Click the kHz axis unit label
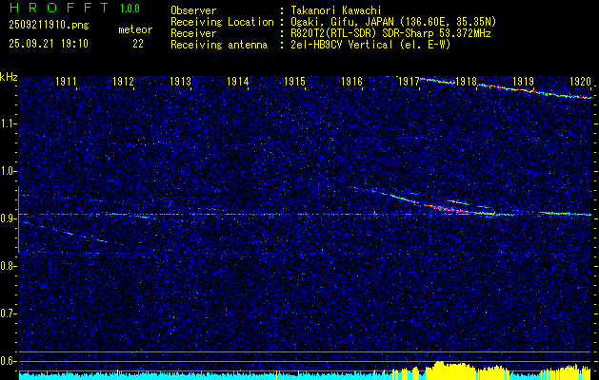This screenshot has width=599, height=380. (10, 77)
